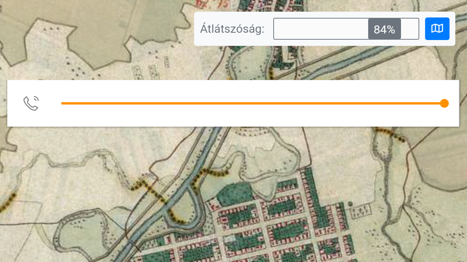Screen dimensions: 467x262
Task: Click the blue map layer button
Action: (437, 29)
